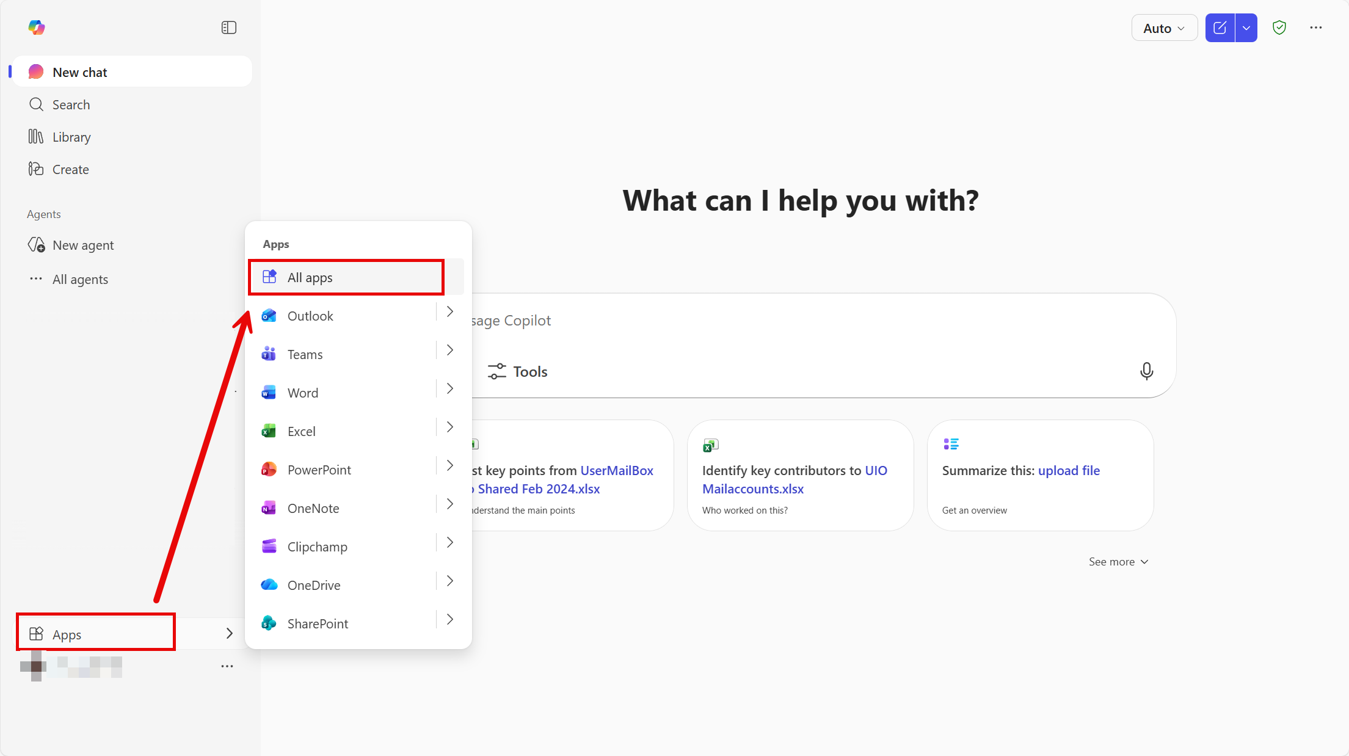Choose PowerPoint from the Apps menu
Viewport: 1349px width, 756px height.
click(319, 470)
